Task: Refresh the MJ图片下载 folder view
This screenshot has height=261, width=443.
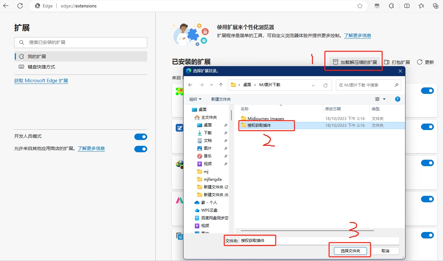Action: (326, 85)
